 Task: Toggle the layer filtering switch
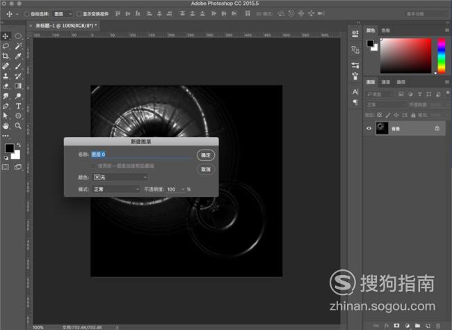(x=447, y=93)
